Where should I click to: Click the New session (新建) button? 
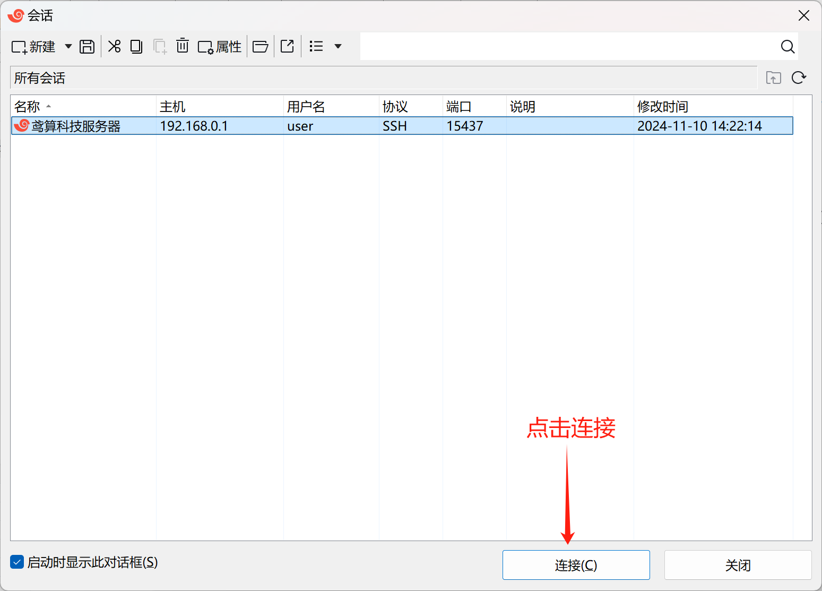33,47
